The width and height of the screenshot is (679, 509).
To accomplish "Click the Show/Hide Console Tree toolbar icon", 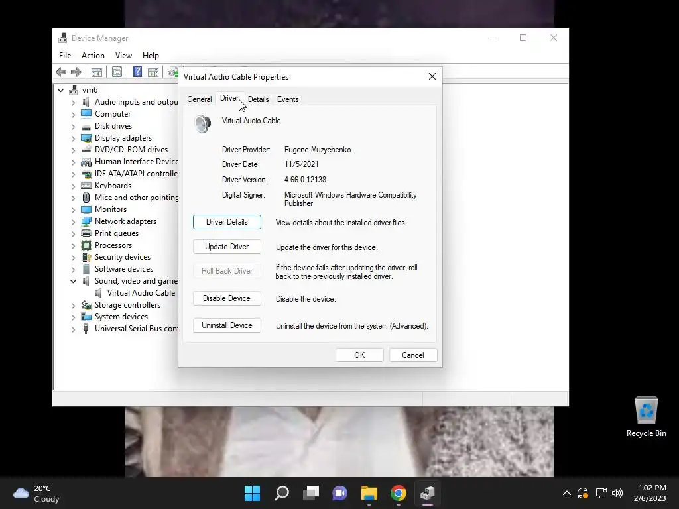I will (97, 72).
